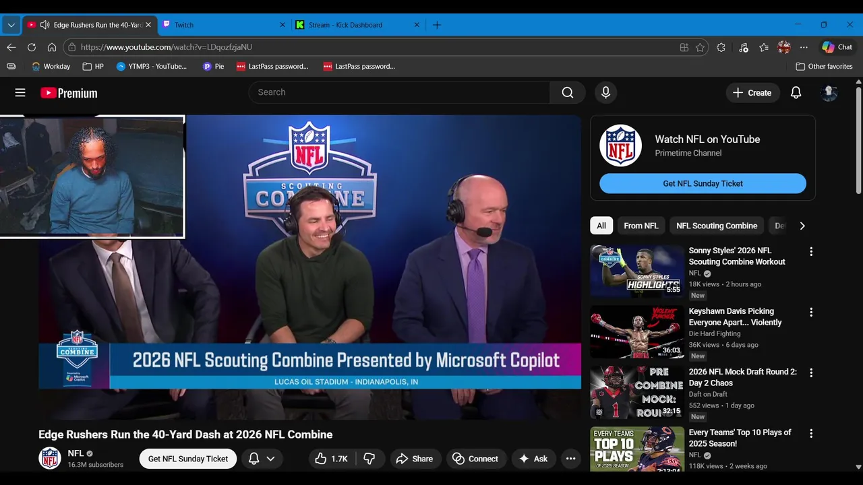
Task: Open browser profile avatar
Action: [x=783, y=47]
